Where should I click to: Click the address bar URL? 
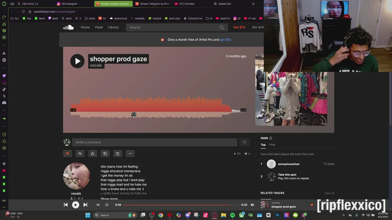click(55, 12)
